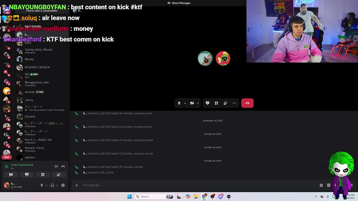Open File Explorer from the taskbar
Image resolution: width=358 pixels, height=201 pixels.
196,197
